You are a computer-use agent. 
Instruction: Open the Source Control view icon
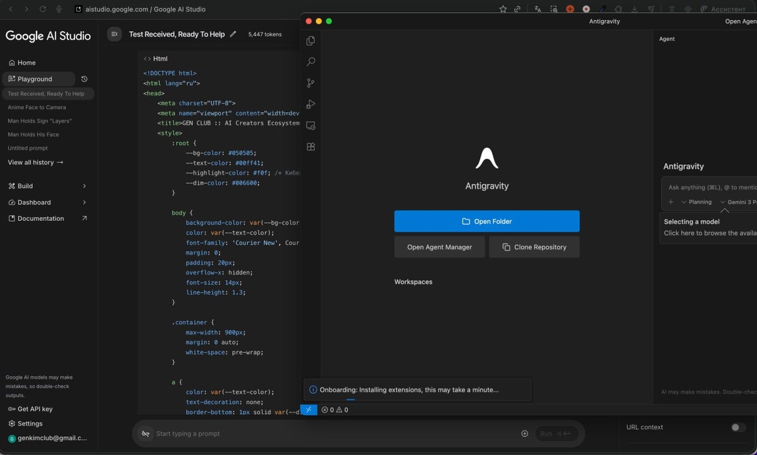[310, 83]
